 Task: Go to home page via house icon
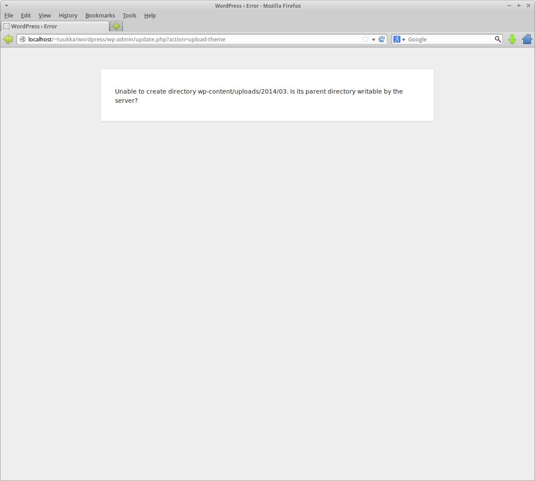(x=527, y=39)
